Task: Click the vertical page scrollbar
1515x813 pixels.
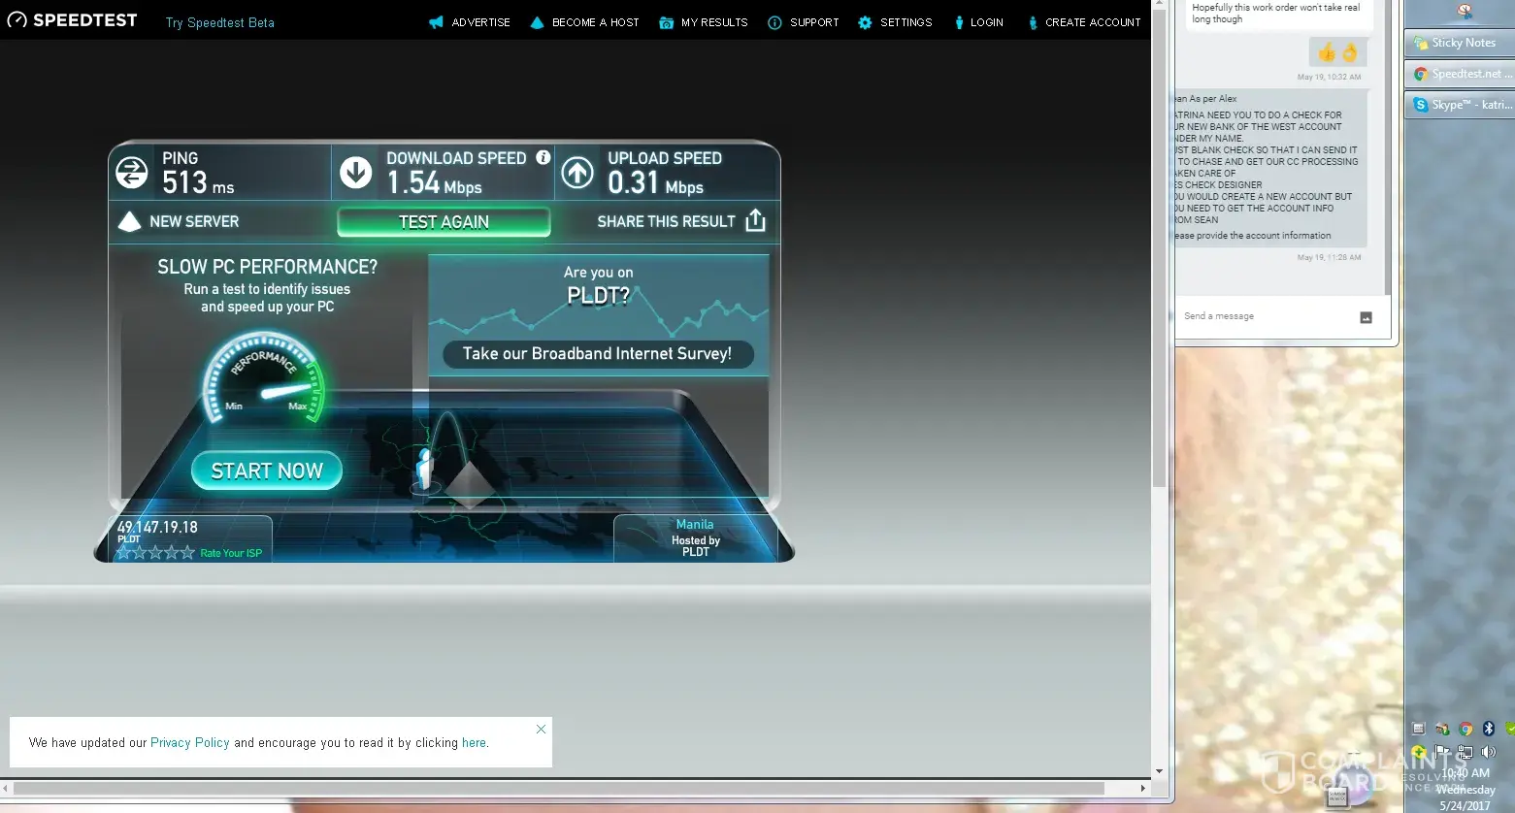Action: point(1159,291)
